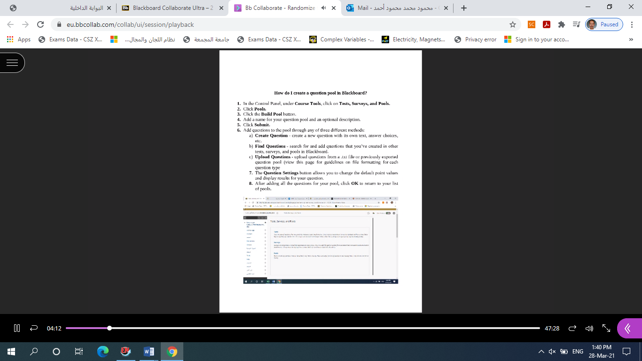Click the Chrome taskbar icon
The width and height of the screenshot is (642, 361).
click(172, 352)
